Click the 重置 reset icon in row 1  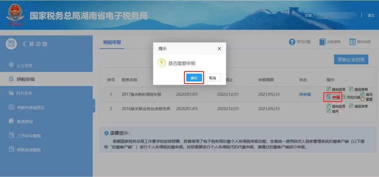click(363, 99)
